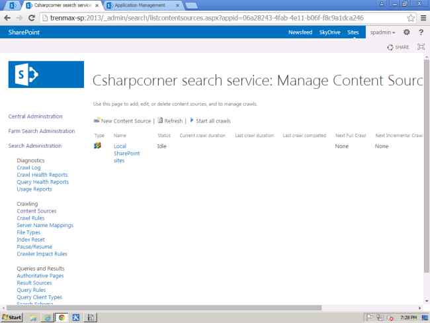The width and height of the screenshot is (430, 323).
Task: Go to Central Administration
Action: 35,116
